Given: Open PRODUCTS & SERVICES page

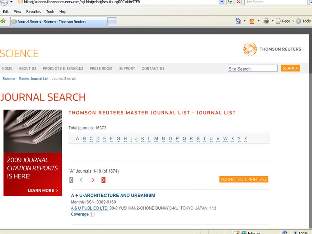Looking at the screenshot, I should pos(63,69).
